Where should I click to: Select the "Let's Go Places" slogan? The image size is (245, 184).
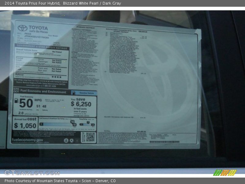39,32
